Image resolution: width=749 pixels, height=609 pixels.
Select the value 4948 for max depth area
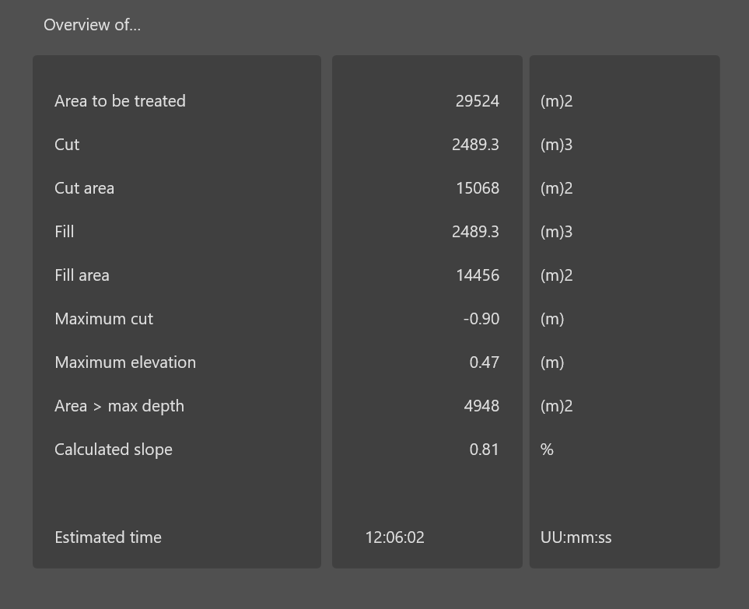tap(483, 406)
